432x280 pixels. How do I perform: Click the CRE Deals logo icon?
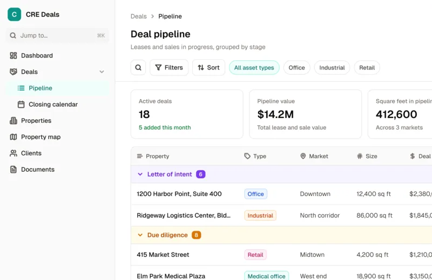tap(15, 15)
